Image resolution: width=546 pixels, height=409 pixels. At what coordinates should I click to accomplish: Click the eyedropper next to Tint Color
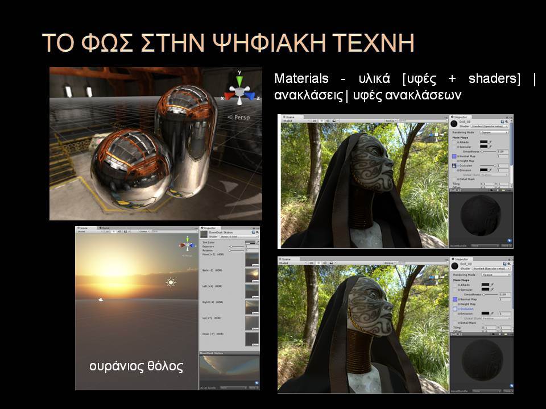pos(258,242)
